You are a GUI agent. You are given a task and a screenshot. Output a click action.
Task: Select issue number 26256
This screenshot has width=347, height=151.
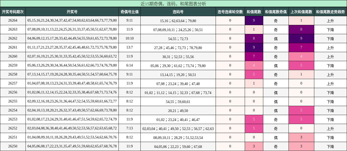coord(13,92)
